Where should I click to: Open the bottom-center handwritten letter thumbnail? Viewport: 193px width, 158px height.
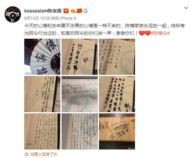pos(80,131)
